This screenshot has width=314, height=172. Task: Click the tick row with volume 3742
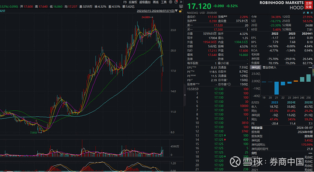point(218,131)
